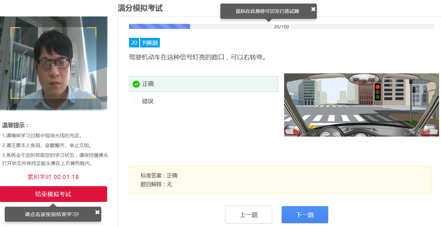Click the 结束模拟考试 red button
The height and width of the screenshot is (227, 441).
pos(53,194)
